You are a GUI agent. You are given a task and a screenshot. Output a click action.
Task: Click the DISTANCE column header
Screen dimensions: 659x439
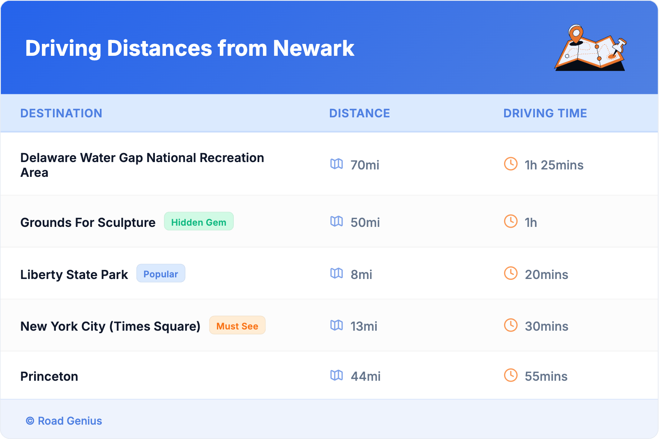point(359,113)
